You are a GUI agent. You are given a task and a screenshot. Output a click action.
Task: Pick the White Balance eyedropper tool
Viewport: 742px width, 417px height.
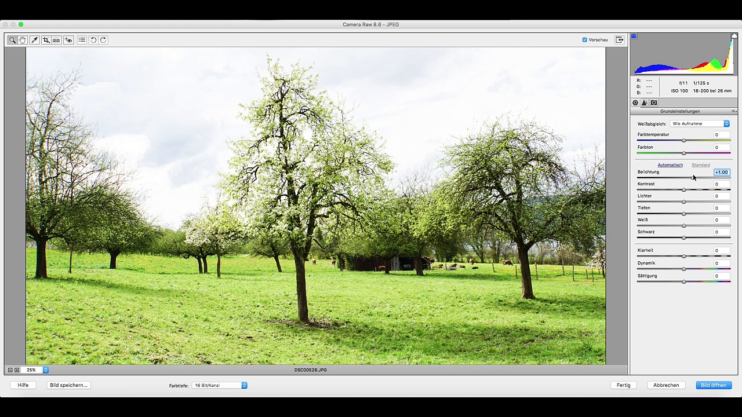34,40
